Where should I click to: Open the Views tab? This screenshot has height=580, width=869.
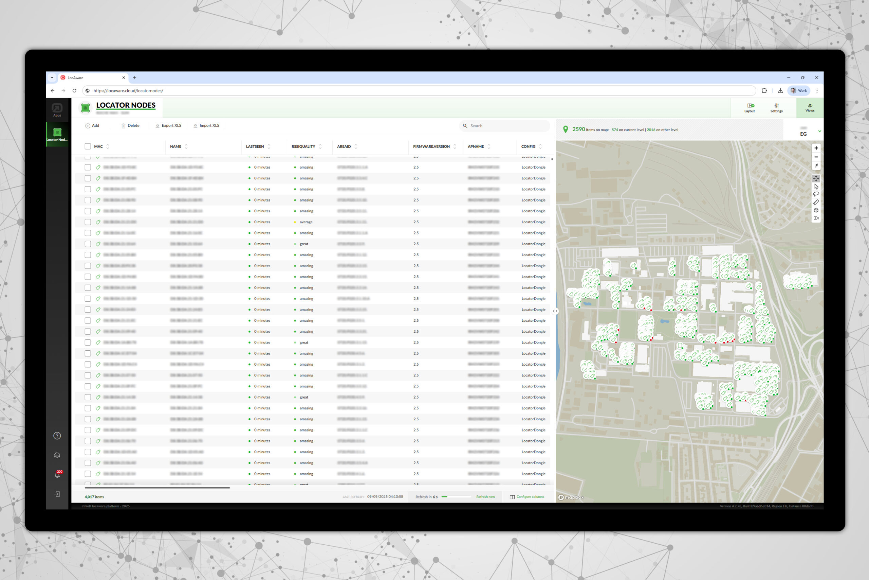[x=810, y=108]
